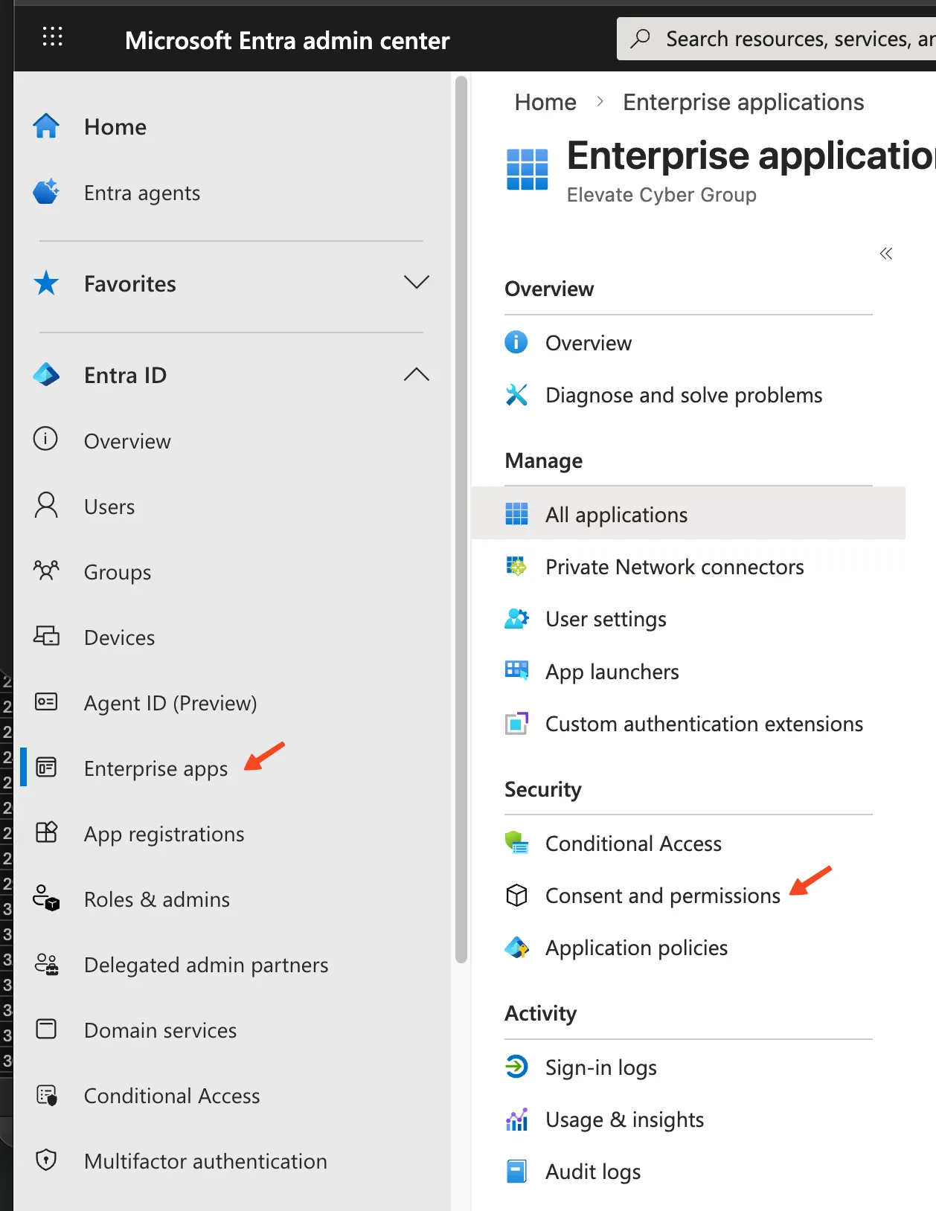
Task: Click the Entra ID diamond icon
Action: (46, 374)
